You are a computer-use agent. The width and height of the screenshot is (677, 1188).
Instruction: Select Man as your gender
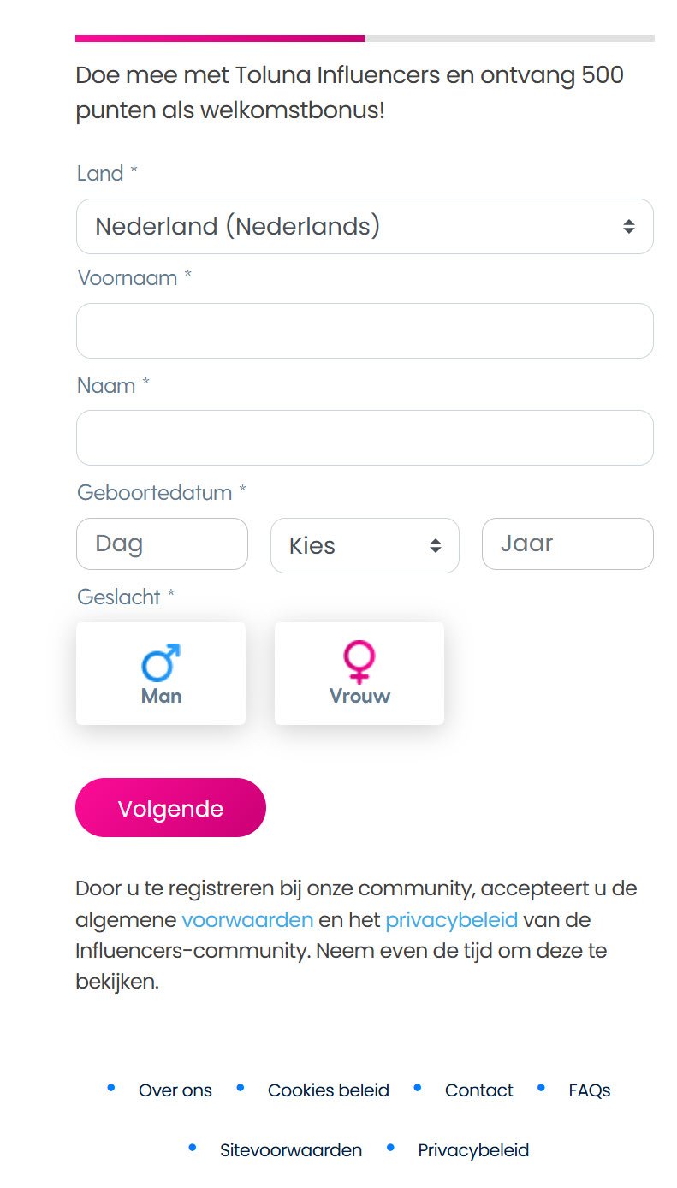tap(160, 673)
